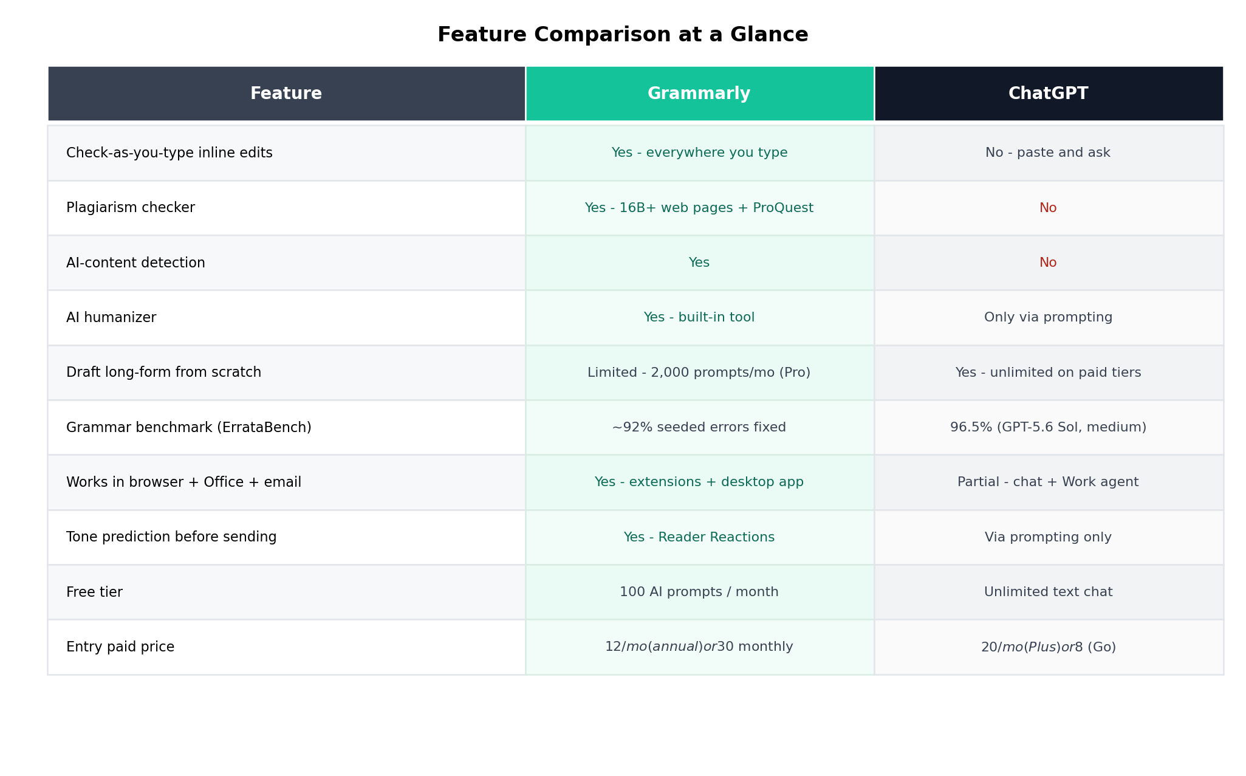Click 'Grammar benchmark (ErrataBench)' label

click(189, 427)
